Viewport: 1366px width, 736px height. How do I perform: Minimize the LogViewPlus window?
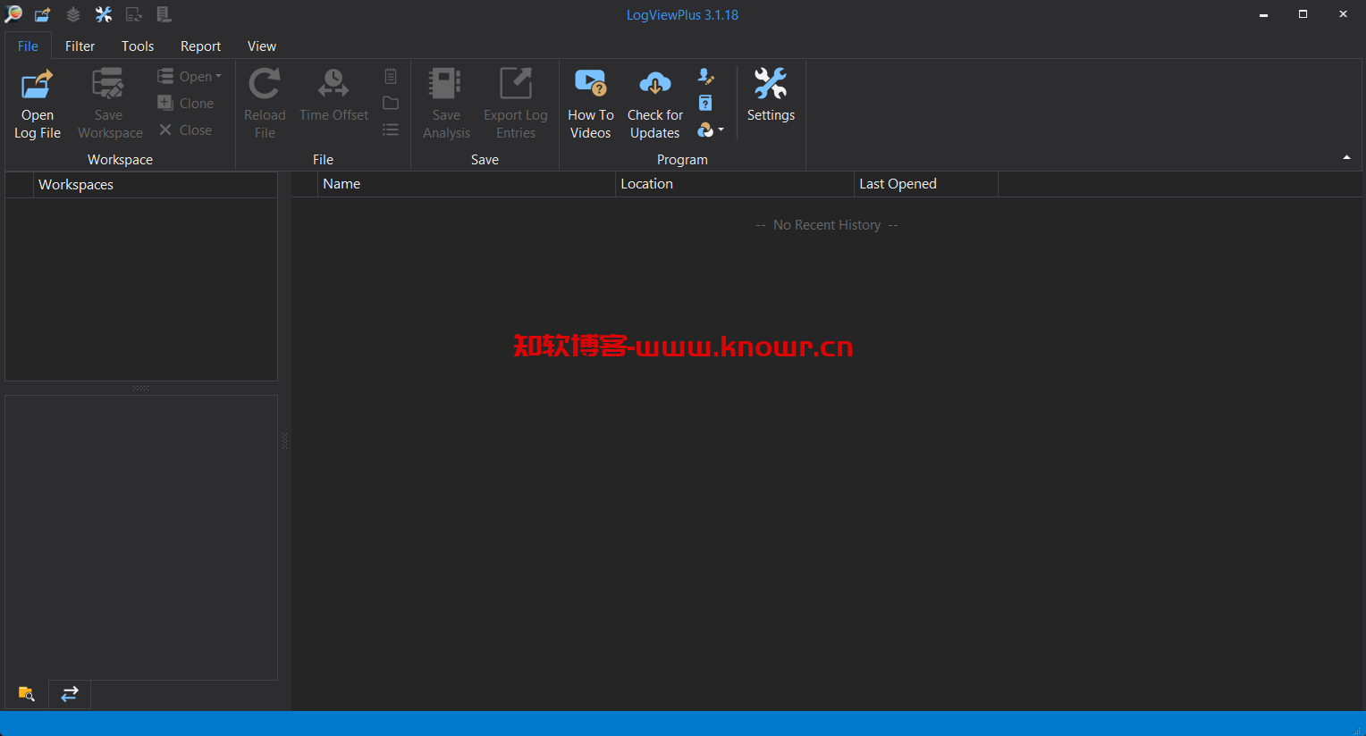1264,14
